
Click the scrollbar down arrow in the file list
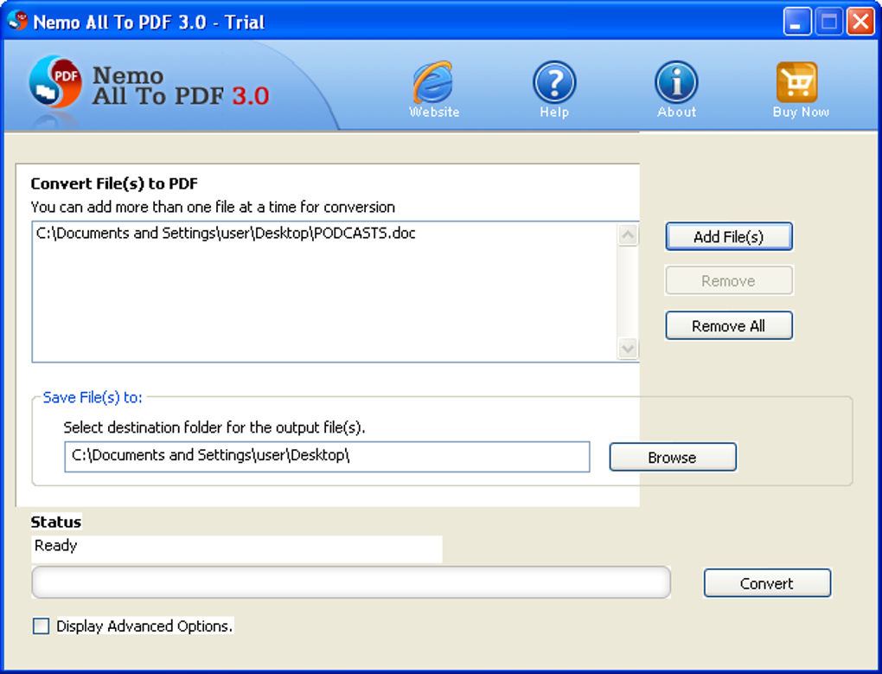628,350
